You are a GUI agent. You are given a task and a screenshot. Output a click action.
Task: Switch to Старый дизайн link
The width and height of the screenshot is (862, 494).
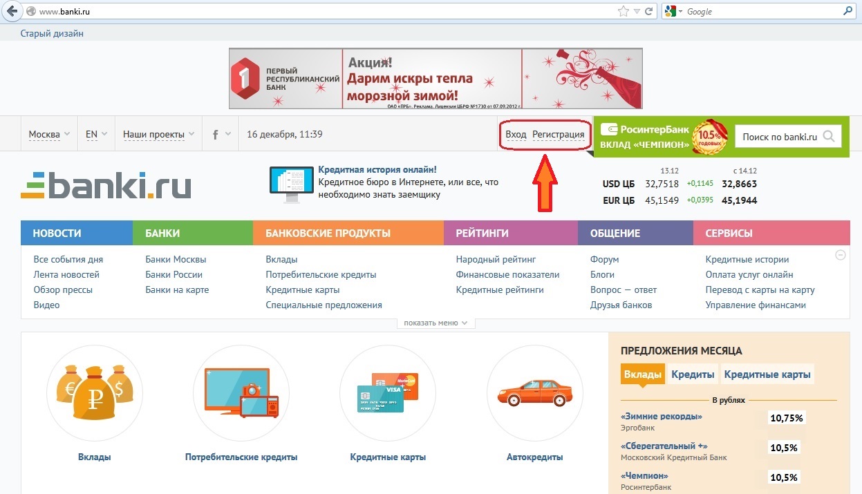(x=52, y=33)
